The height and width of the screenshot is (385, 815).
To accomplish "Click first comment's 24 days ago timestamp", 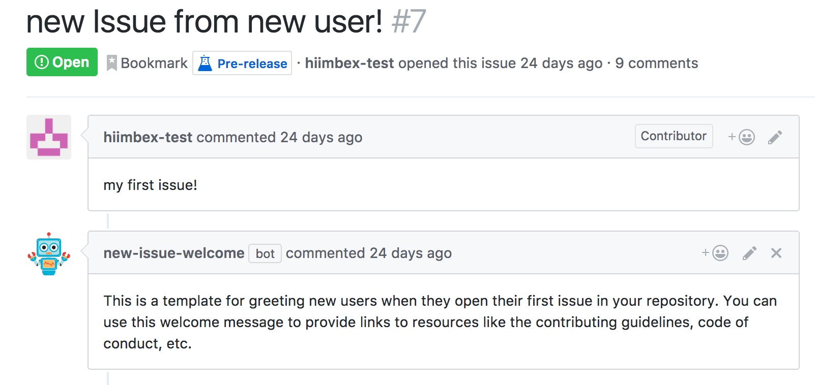I will point(322,137).
